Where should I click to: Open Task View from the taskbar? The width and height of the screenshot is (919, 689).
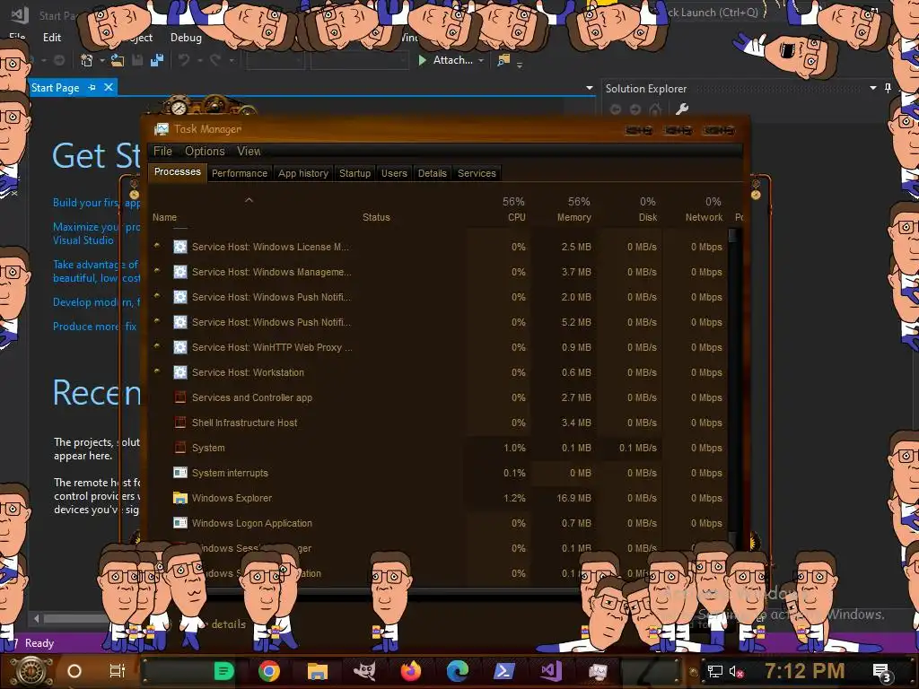[118, 671]
